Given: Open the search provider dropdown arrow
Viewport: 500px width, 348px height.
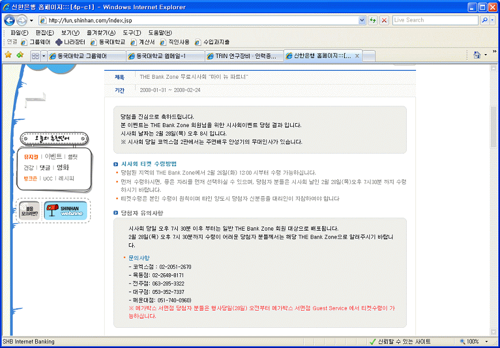Looking at the screenshot, I should [493, 20].
